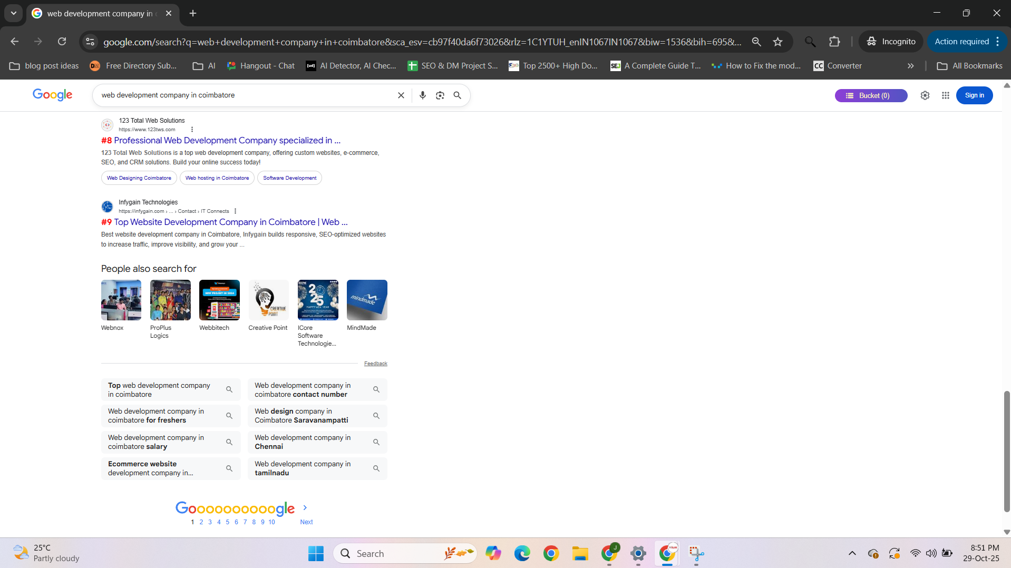Click the voice search microphone icon
The width and height of the screenshot is (1011, 568).
tap(422, 95)
